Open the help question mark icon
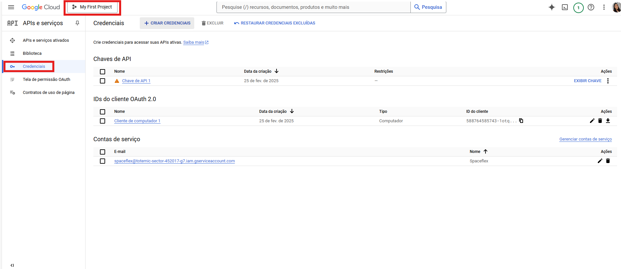Screen dimensions: 621x269 click(x=591, y=7)
